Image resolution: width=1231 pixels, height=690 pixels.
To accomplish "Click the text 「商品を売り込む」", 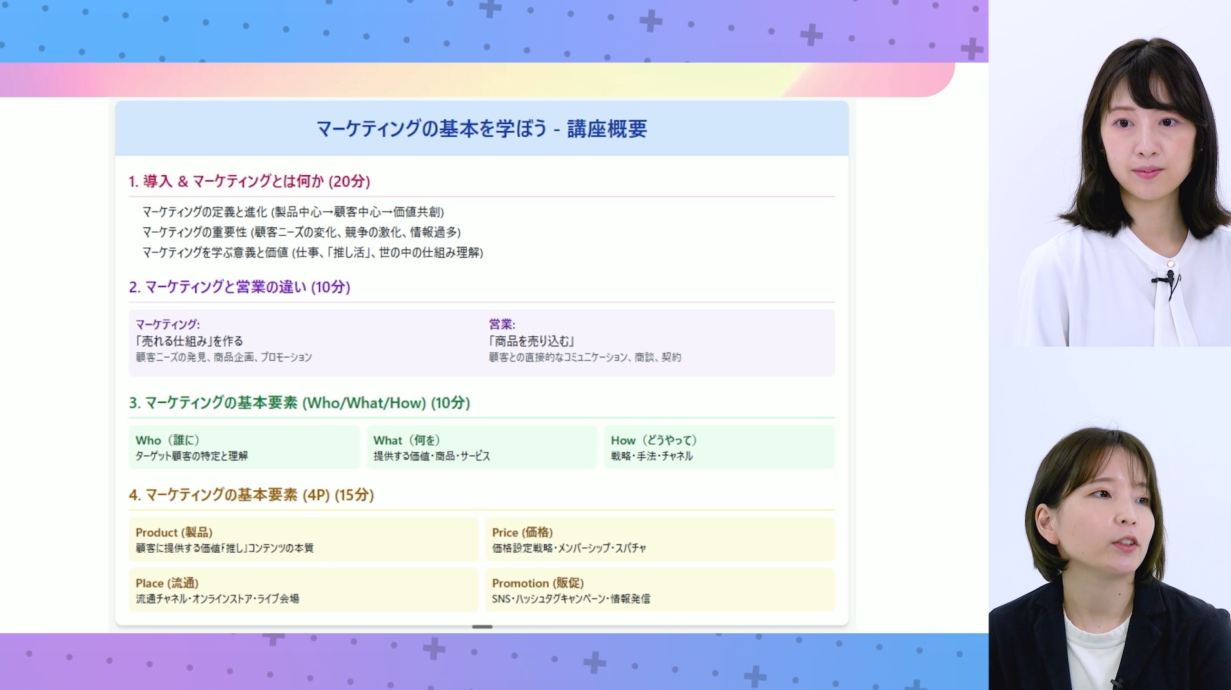I will [x=531, y=341].
